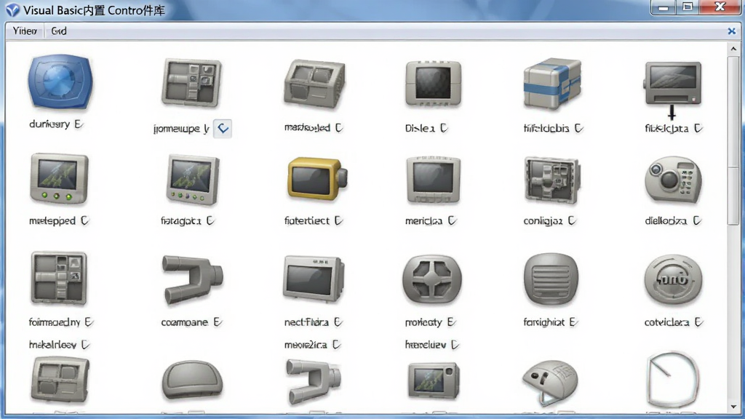Pick the gray dome-shaped icon in the bottom row
Screen dimensions: 745x419
click(192, 380)
